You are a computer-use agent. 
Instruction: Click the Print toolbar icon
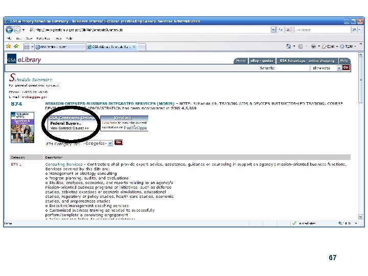click(x=313, y=46)
